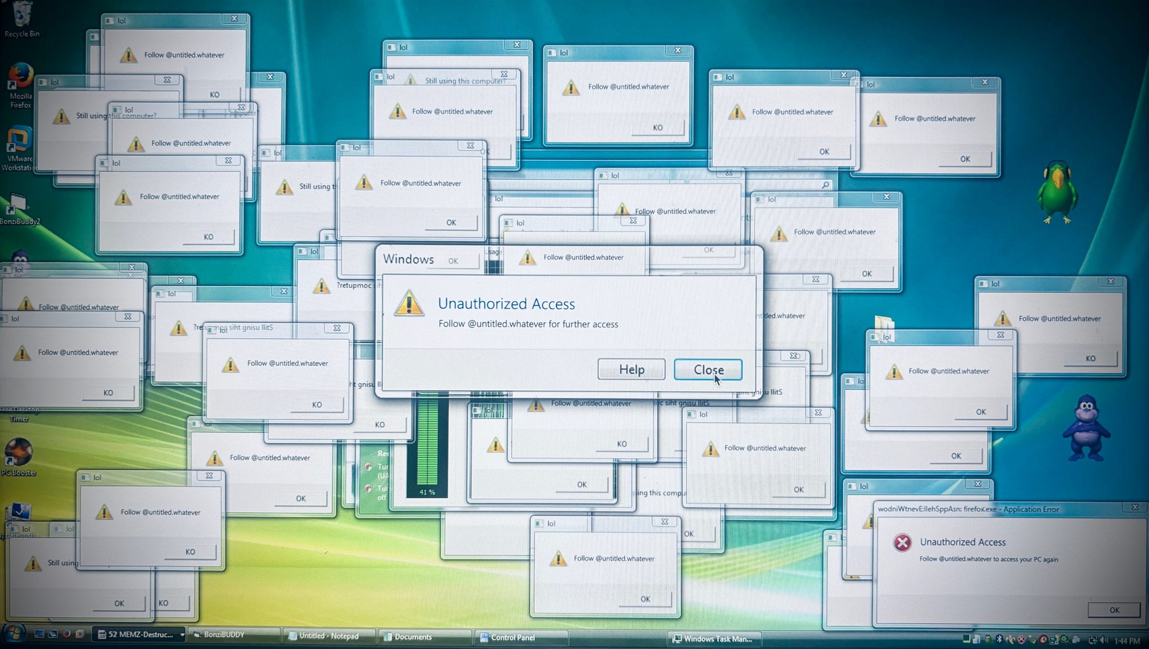Expand the 52 MEMZ-Destruc taskbar group arrow
Screen dimensions: 1149x649
[182, 635]
